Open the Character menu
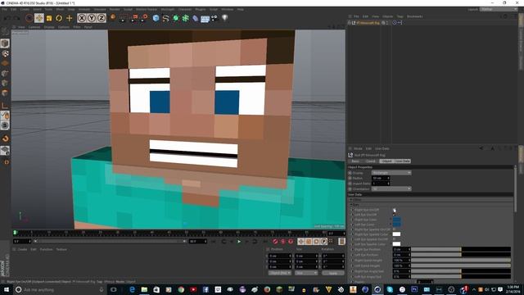Image resolution: width=524 pixels, height=295 pixels. pyautogui.click(x=185, y=9)
